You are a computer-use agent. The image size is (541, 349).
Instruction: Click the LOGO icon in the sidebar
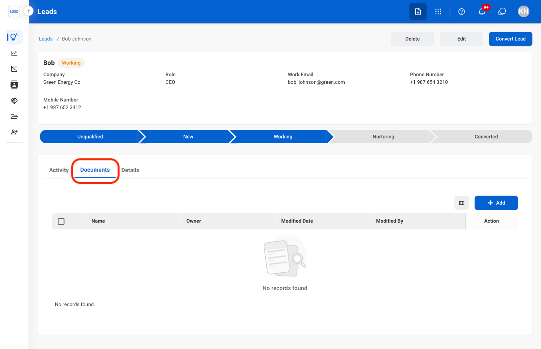(x=14, y=12)
